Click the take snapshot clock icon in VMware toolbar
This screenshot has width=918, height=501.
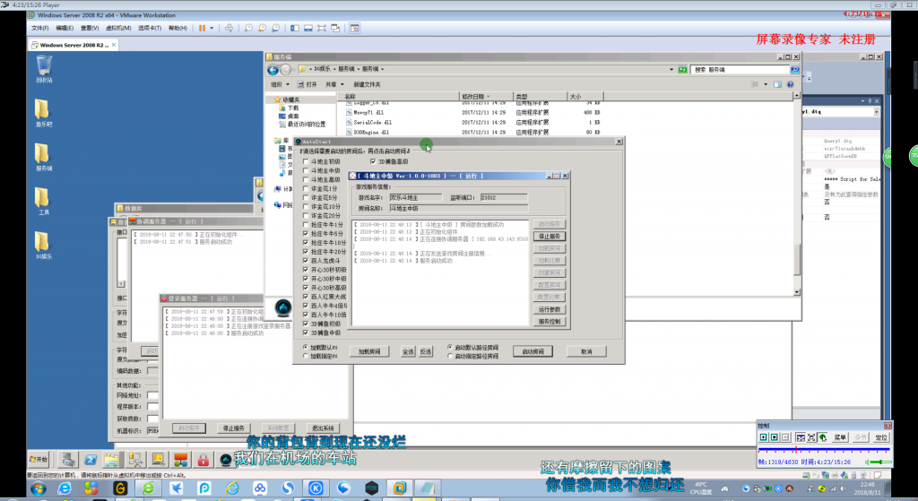point(249,28)
